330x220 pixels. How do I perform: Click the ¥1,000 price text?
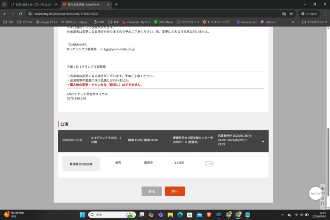pyautogui.click(x=179, y=163)
